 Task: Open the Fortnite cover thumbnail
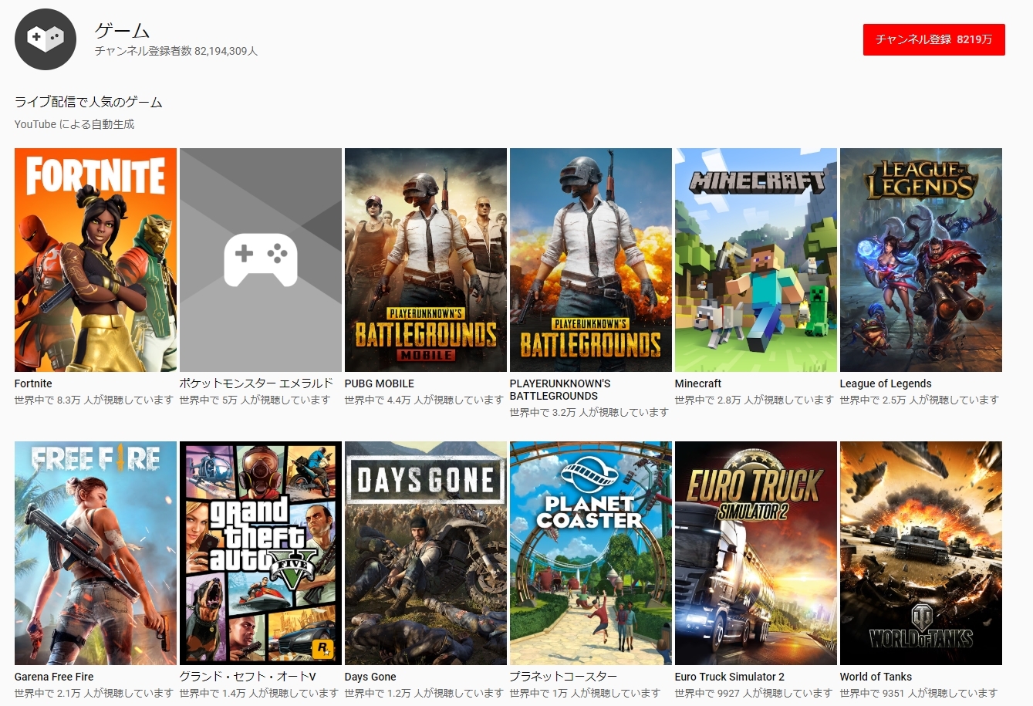point(96,260)
